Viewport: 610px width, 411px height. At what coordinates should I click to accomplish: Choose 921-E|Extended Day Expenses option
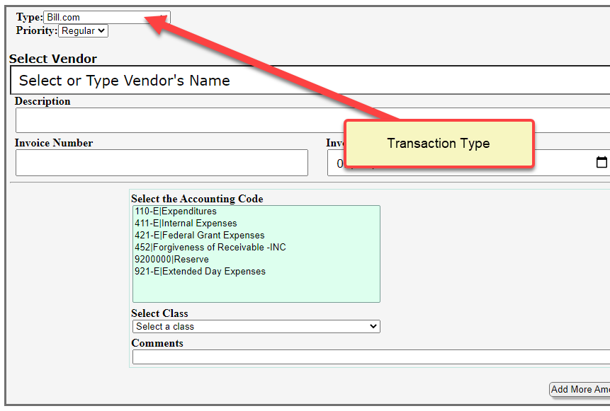(200, 272)
